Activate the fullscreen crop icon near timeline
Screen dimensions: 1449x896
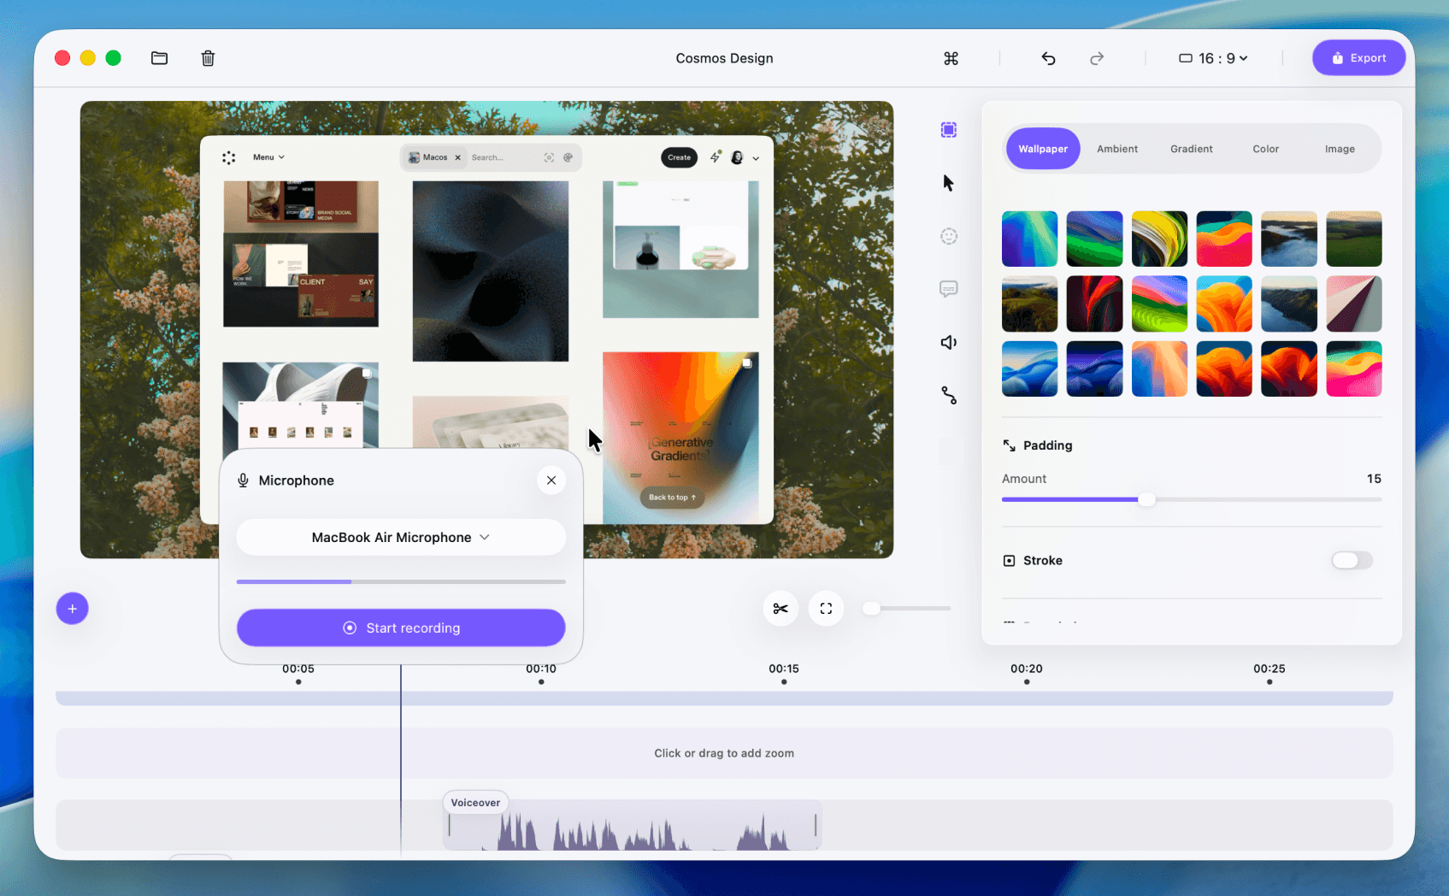[826, 608]
